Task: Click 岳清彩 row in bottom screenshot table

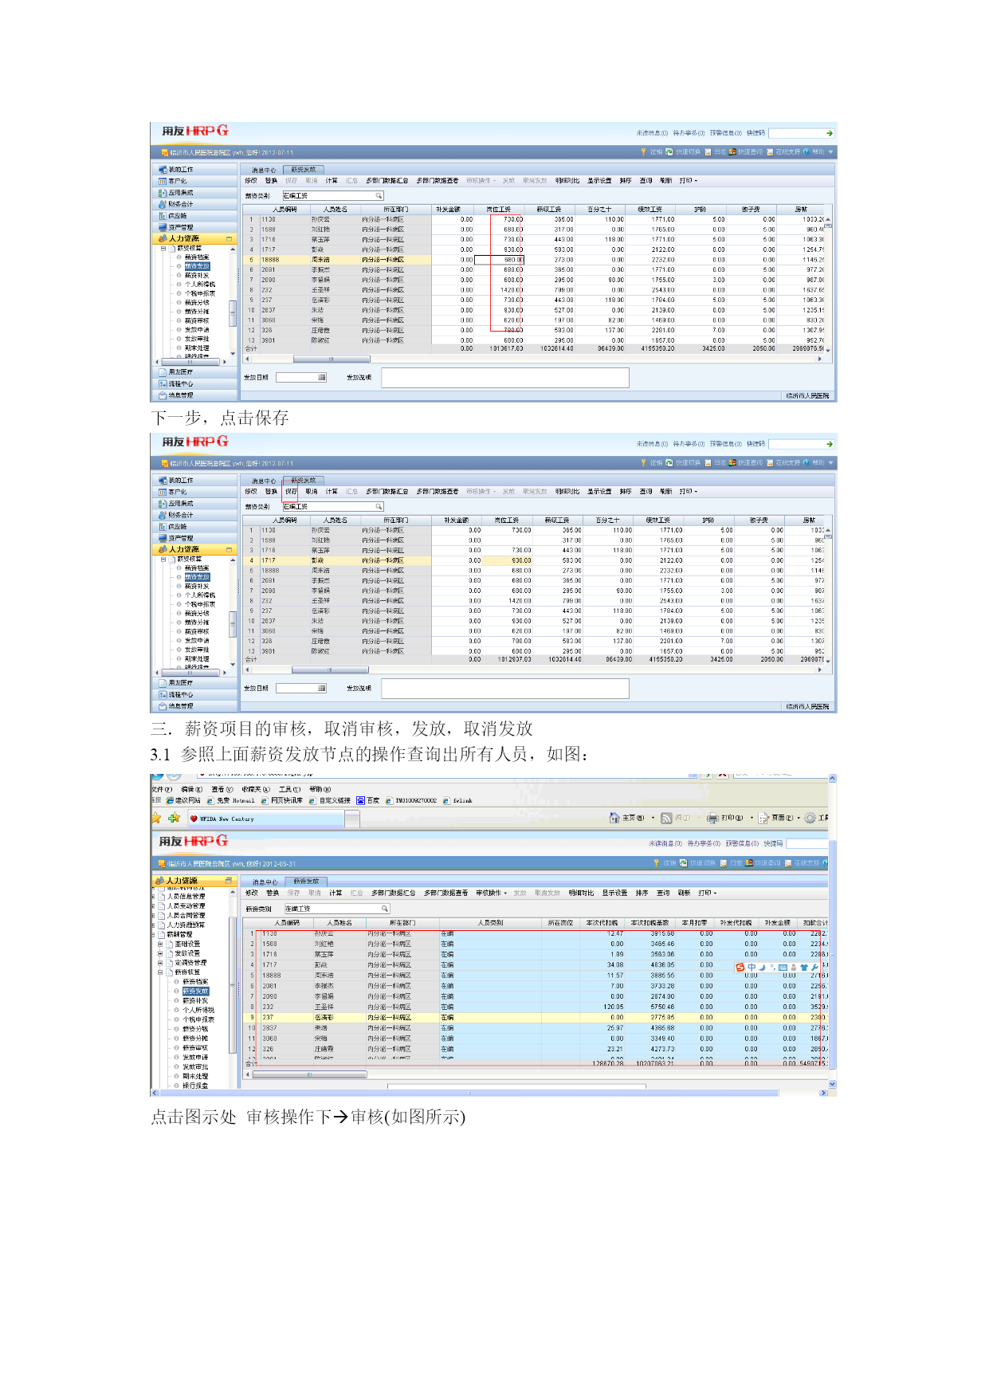Action: click(536, 1017)
